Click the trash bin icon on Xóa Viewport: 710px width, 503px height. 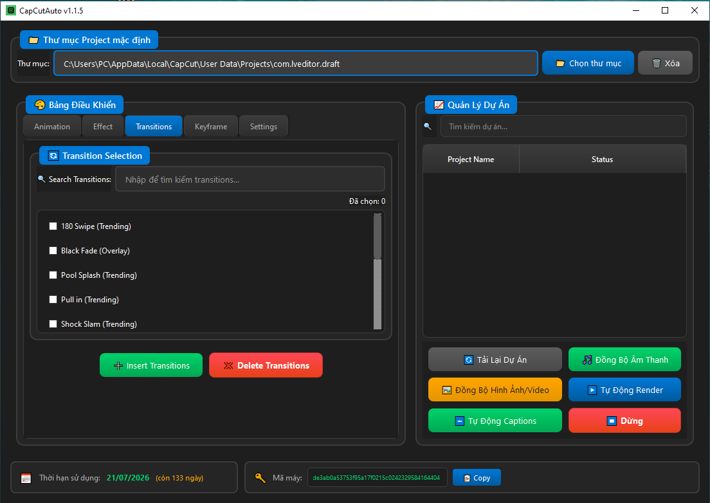click(x=656, y=64)
